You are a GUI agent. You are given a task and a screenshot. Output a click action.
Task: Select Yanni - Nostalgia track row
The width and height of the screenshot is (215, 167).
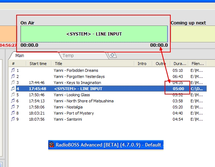(x=108, y=107)
